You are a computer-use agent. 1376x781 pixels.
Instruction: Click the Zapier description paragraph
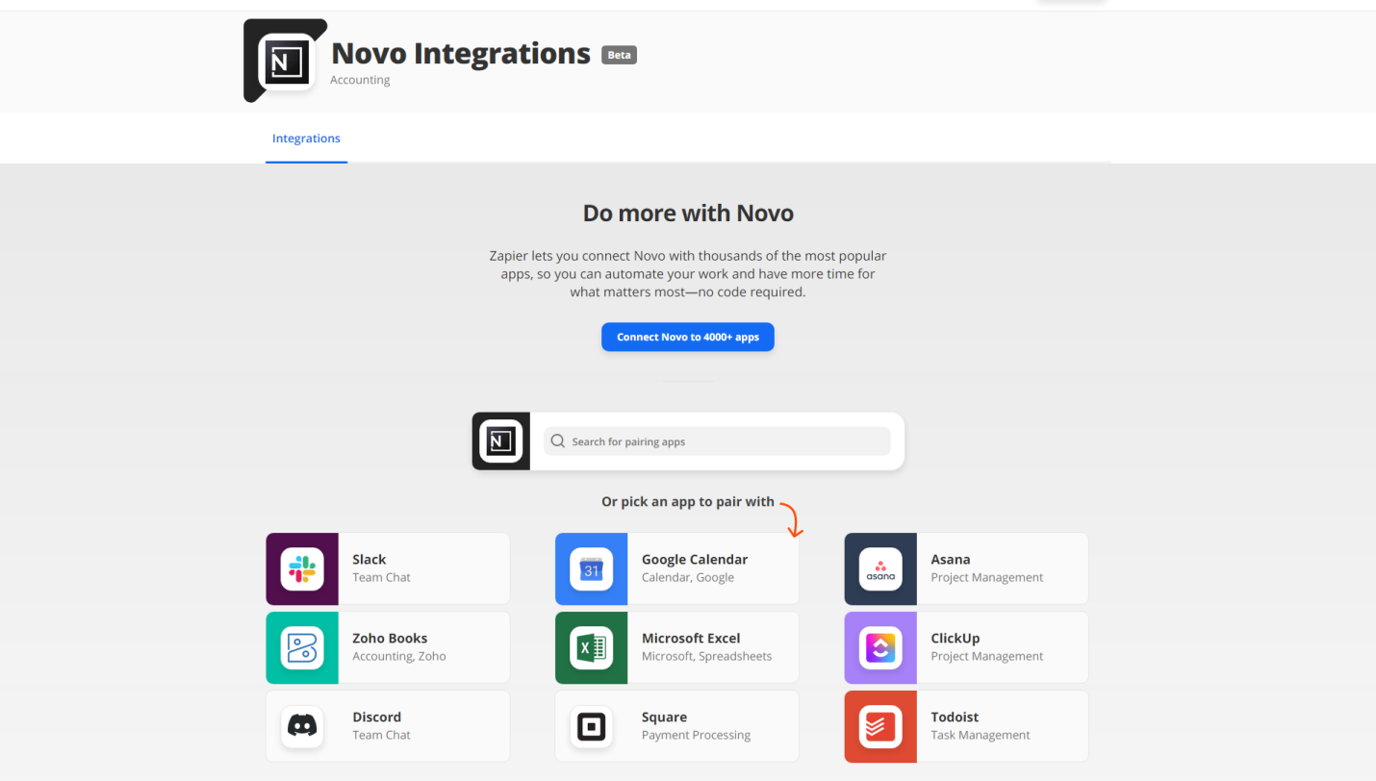coord(688,274)
